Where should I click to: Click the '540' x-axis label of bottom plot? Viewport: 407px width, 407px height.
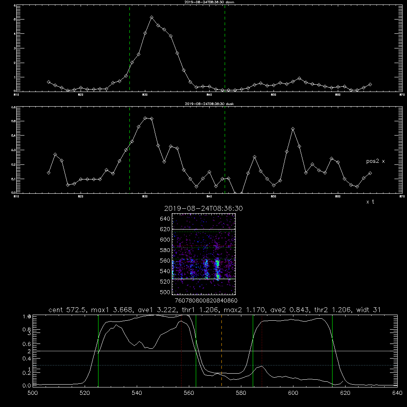coord(137,393)
